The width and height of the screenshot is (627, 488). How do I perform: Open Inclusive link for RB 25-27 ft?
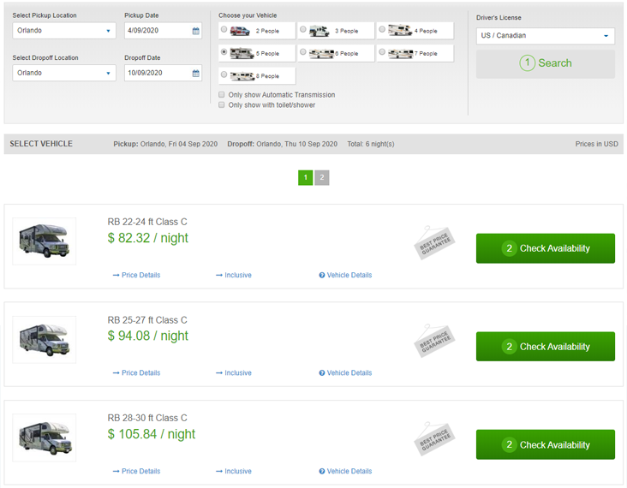click(x=238, y=373)
